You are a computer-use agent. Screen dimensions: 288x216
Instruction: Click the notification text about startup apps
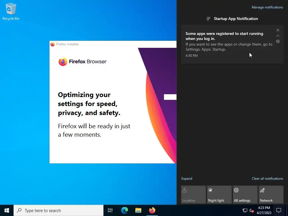(x=229, y=41)
